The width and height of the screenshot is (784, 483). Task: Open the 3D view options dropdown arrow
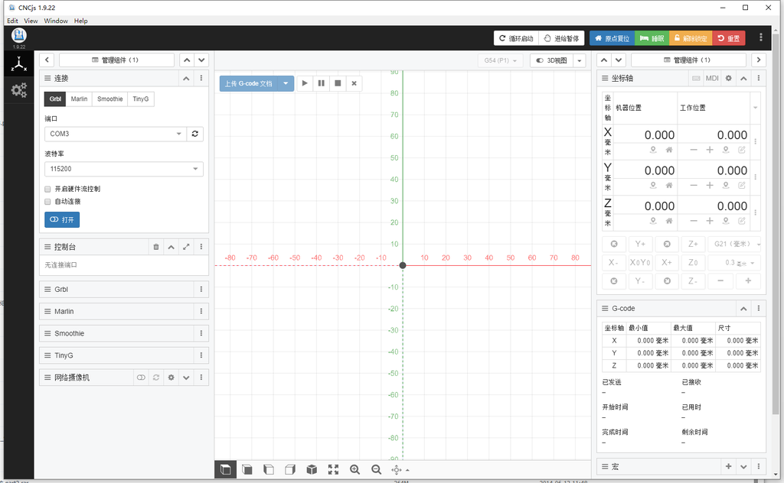point(579,60)
